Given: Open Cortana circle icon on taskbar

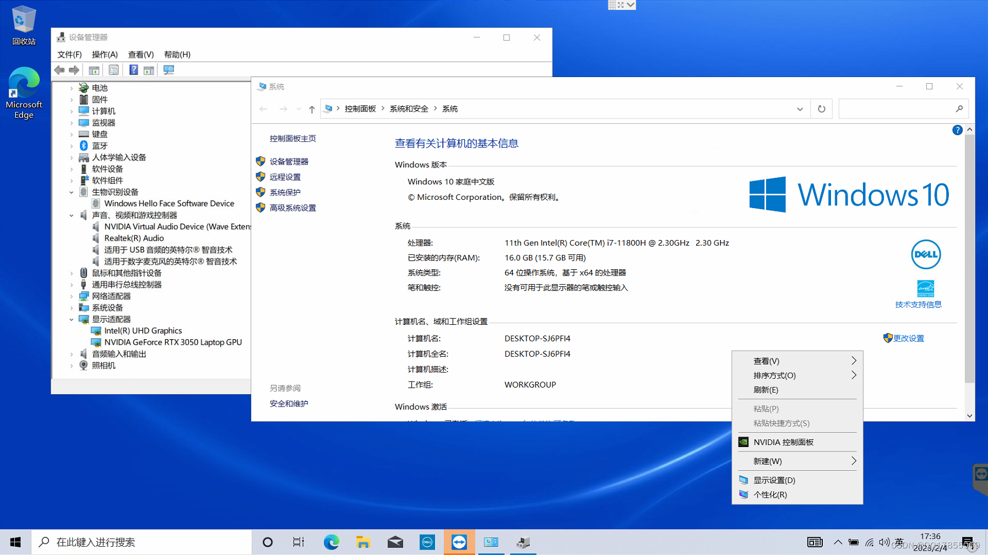Looking at the screenshot, I should 268,542.
